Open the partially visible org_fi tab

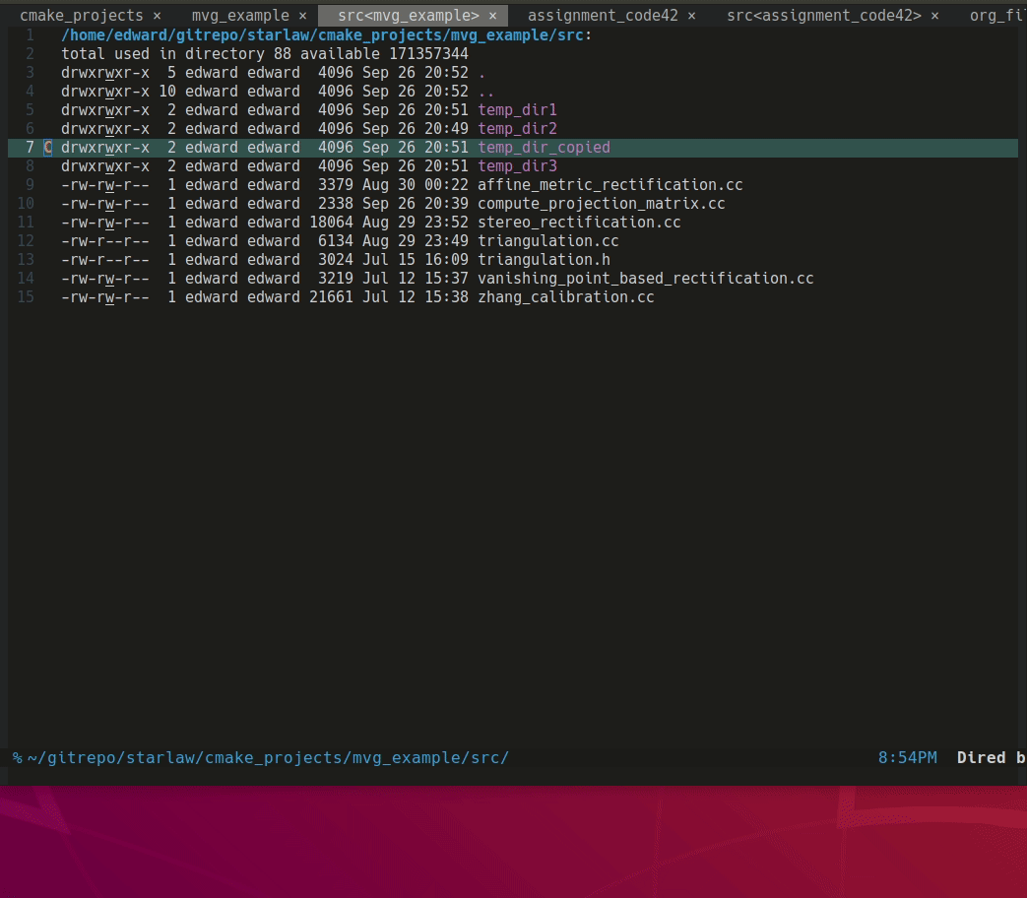[997, 15]
